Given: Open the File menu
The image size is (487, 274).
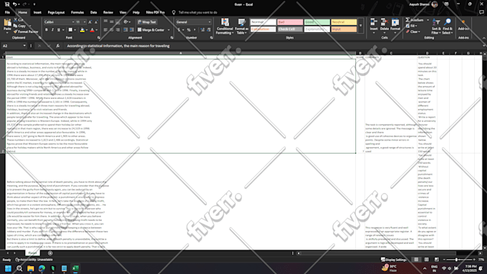Looking at the screenshot, I should pyautogui.click(x=7, y=12).
